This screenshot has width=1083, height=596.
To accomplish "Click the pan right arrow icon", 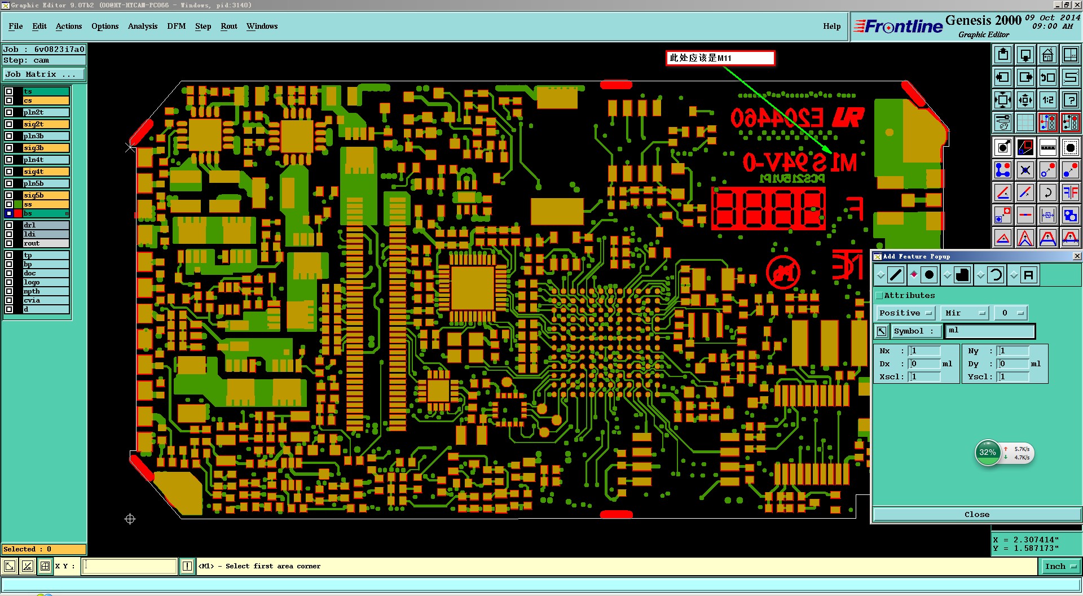I will pyautogui.click(x=1025, y=77).
